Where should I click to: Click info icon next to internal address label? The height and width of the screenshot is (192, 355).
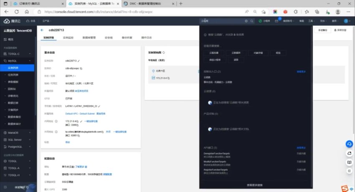point(56,121)
